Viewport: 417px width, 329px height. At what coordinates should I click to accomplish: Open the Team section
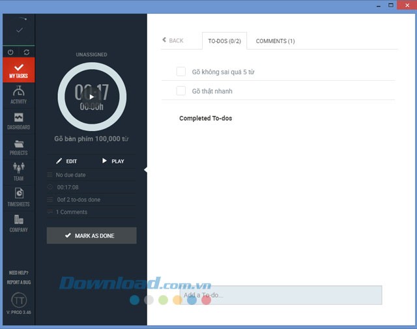point(18,172)
